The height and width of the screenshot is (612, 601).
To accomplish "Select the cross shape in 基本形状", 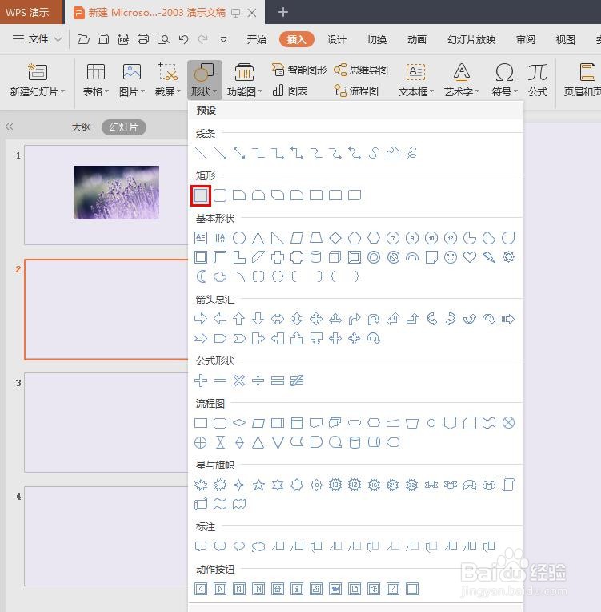I will click(x=278, y=257).
